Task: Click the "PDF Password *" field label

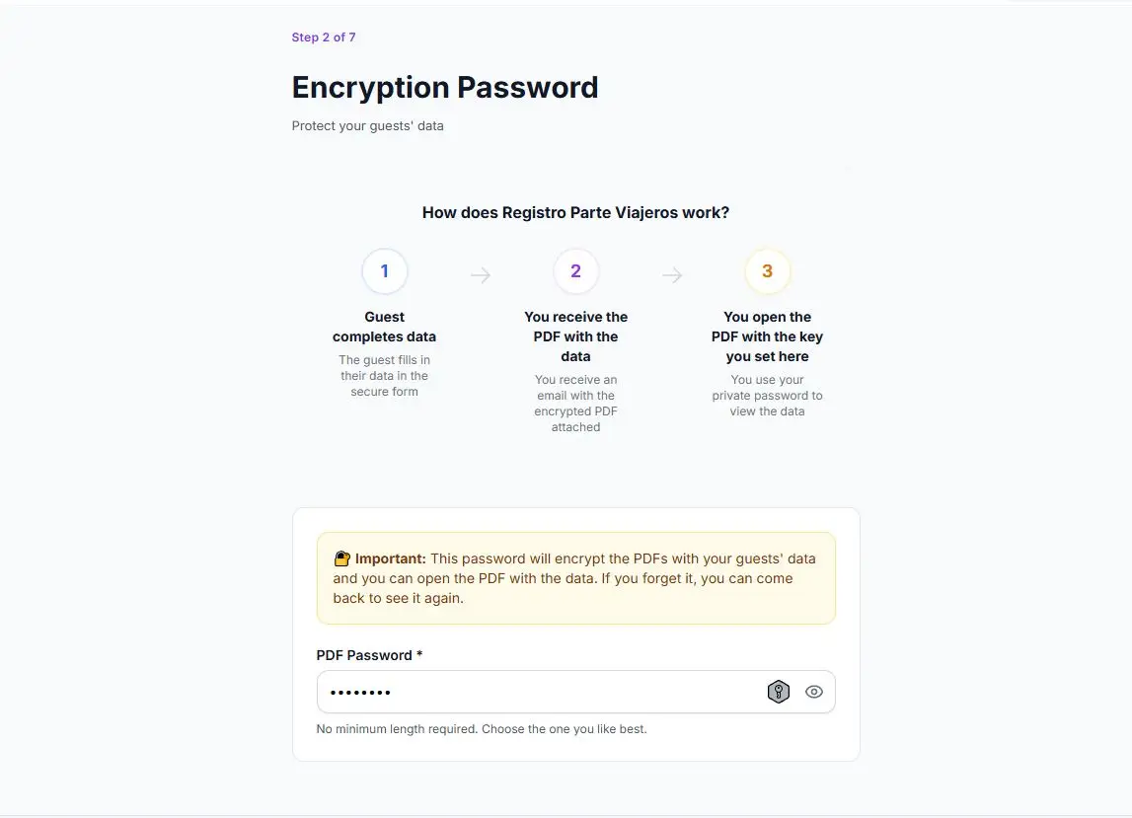Action: pos(369,655)
